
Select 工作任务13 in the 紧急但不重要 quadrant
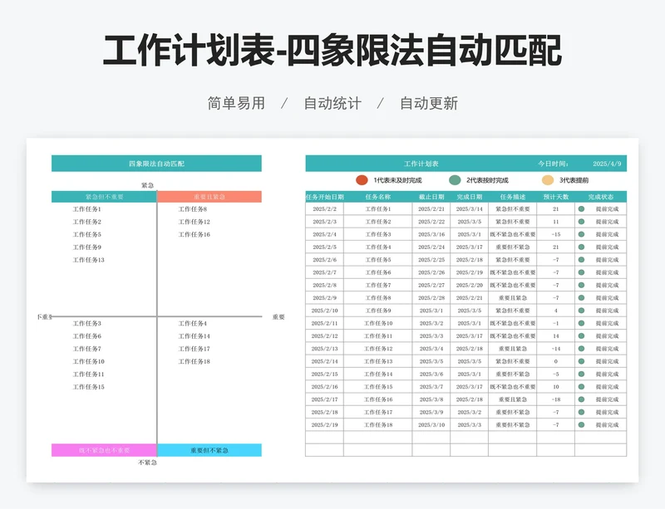(88, 260)
